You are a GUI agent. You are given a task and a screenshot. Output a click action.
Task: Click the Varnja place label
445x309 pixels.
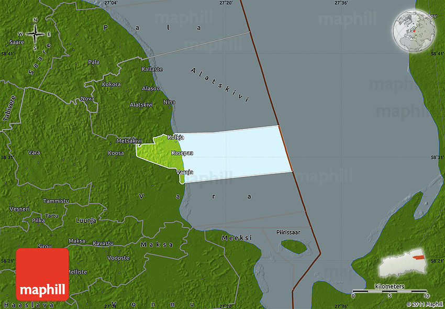pos(184,172)
